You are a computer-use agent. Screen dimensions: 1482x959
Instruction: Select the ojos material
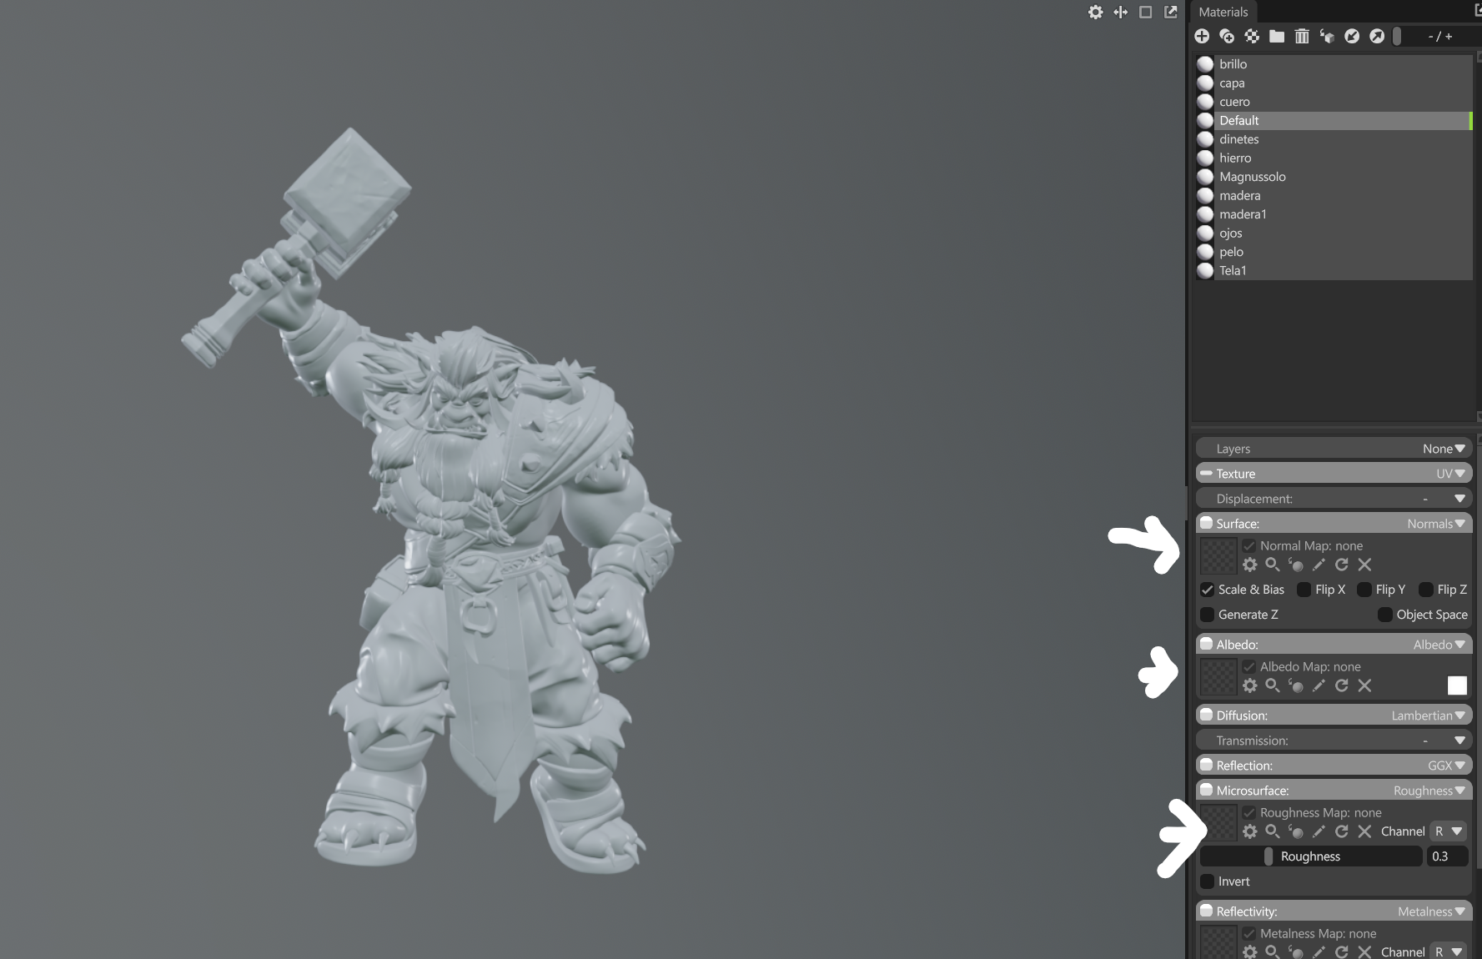[x=1334, y=233]
